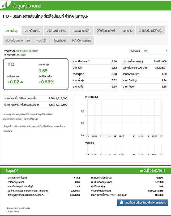This screenshot has width=171, height=216.
Task: Click the date ณ วันที่ 09/02/2018
Action: click(153, 170)
